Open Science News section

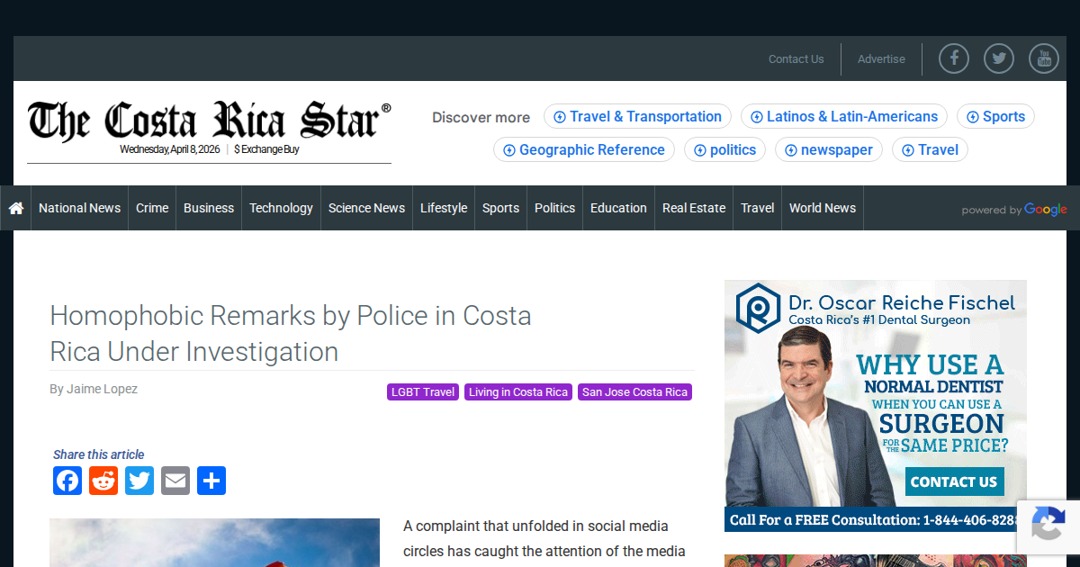coord(366,208)
